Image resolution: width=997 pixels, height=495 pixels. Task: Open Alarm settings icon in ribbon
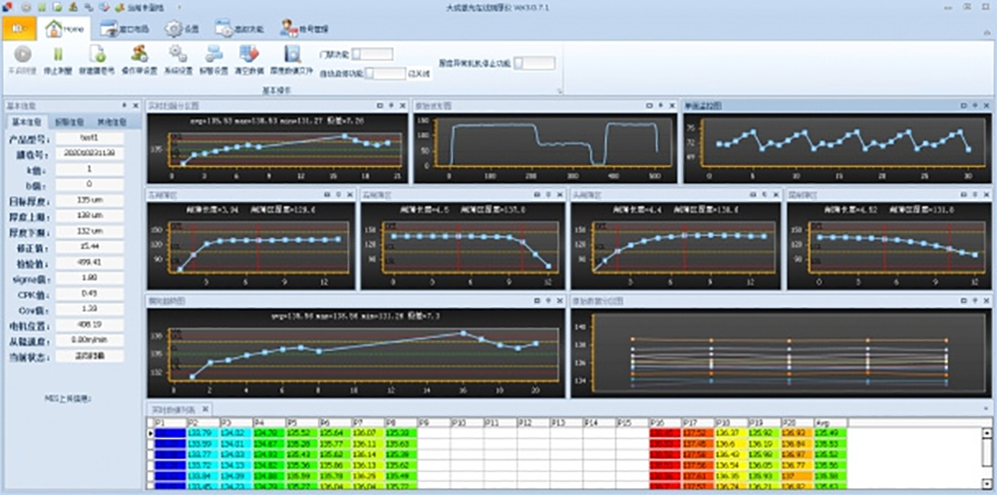[x=214, y=57]
